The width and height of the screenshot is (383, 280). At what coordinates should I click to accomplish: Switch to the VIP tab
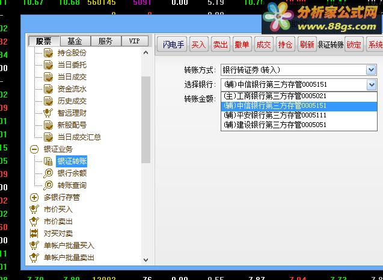(135, 41)
